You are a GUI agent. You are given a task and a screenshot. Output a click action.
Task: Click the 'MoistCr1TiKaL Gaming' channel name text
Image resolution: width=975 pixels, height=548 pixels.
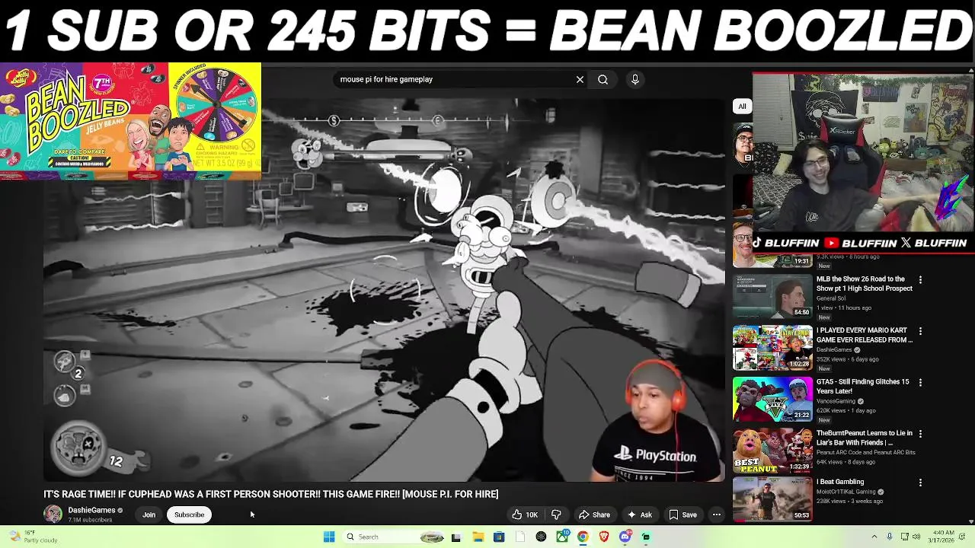[x=846, y=492]
